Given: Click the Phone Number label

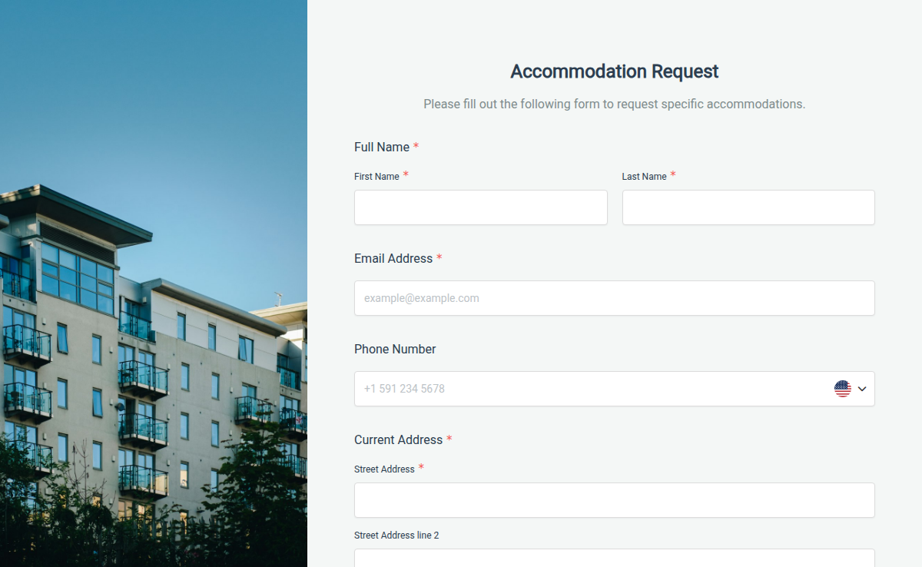Looking at the screenshot, I should [x=395, y=349].
